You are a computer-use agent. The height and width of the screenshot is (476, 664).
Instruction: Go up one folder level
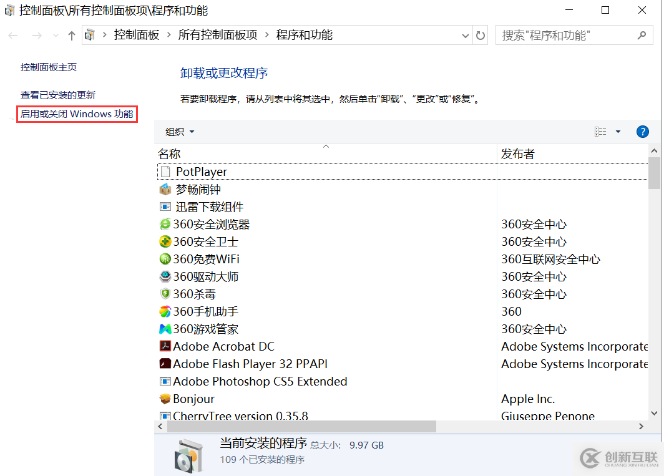72,36
